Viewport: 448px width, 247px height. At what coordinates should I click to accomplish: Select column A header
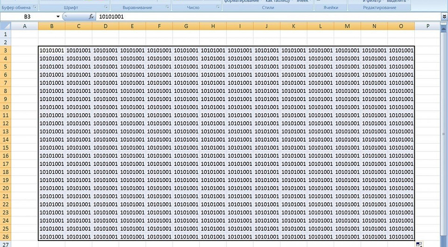pos(24,27)
